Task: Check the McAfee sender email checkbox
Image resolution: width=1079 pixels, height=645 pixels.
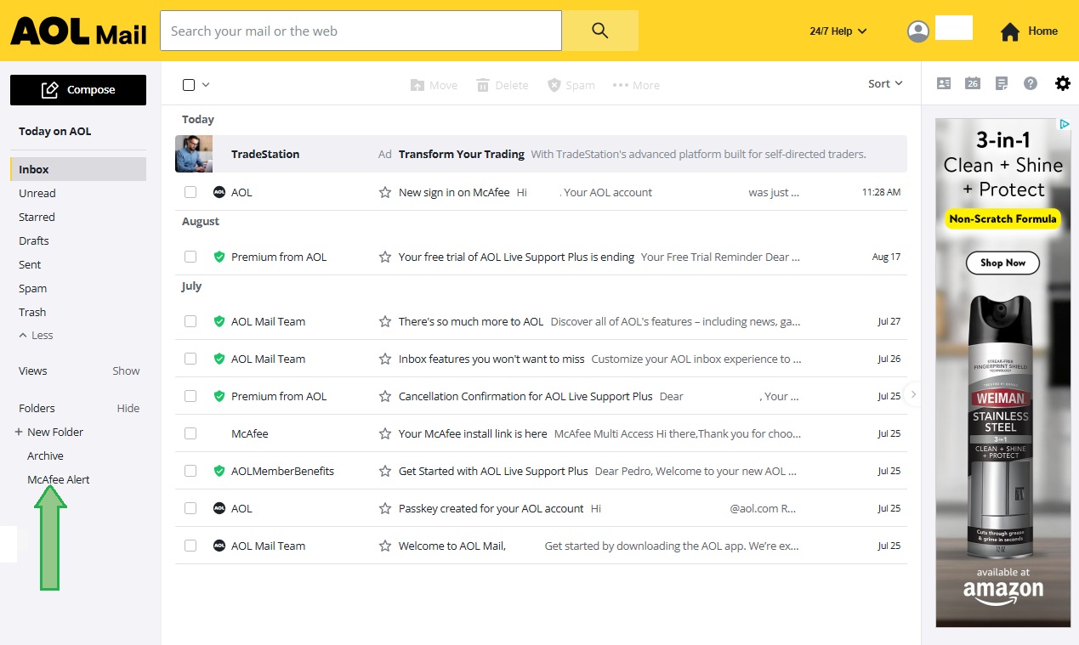Action: 190,433
